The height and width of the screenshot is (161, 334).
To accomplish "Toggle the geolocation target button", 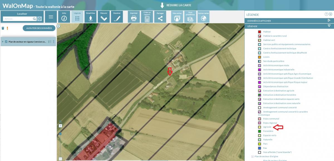I will [40, 19].
